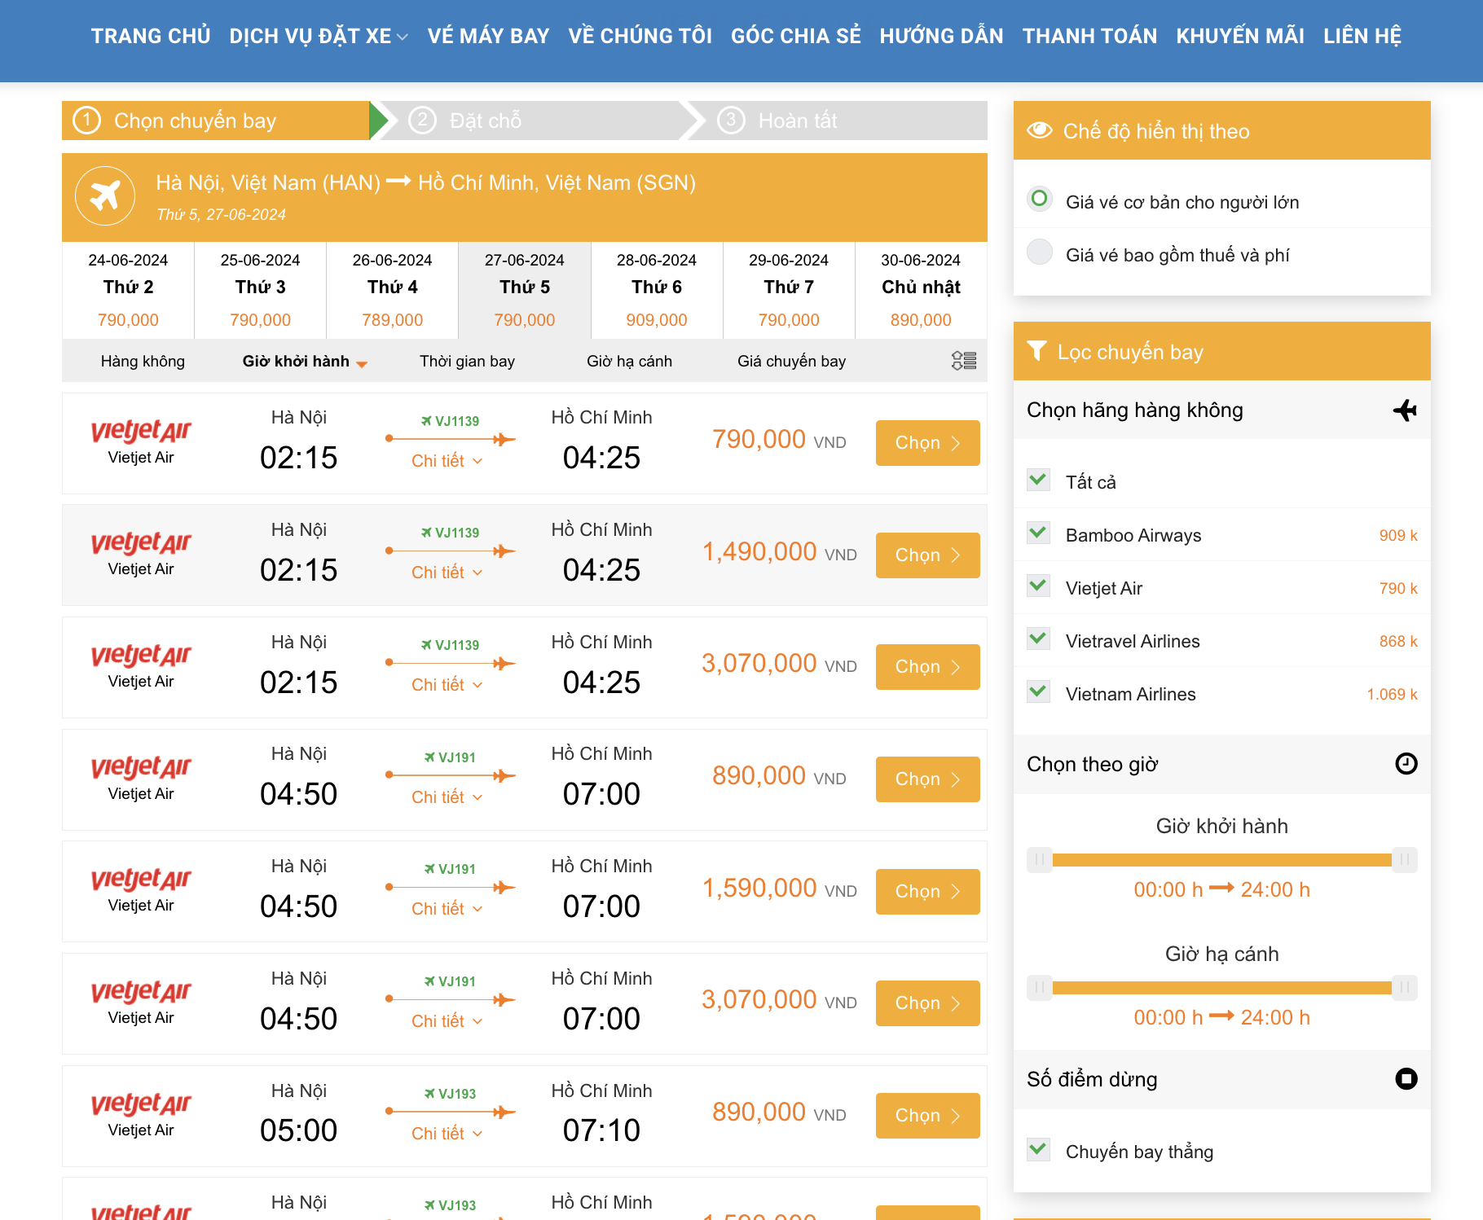Choose the 790,000 VND 02:15 flight

click(927, 443)
